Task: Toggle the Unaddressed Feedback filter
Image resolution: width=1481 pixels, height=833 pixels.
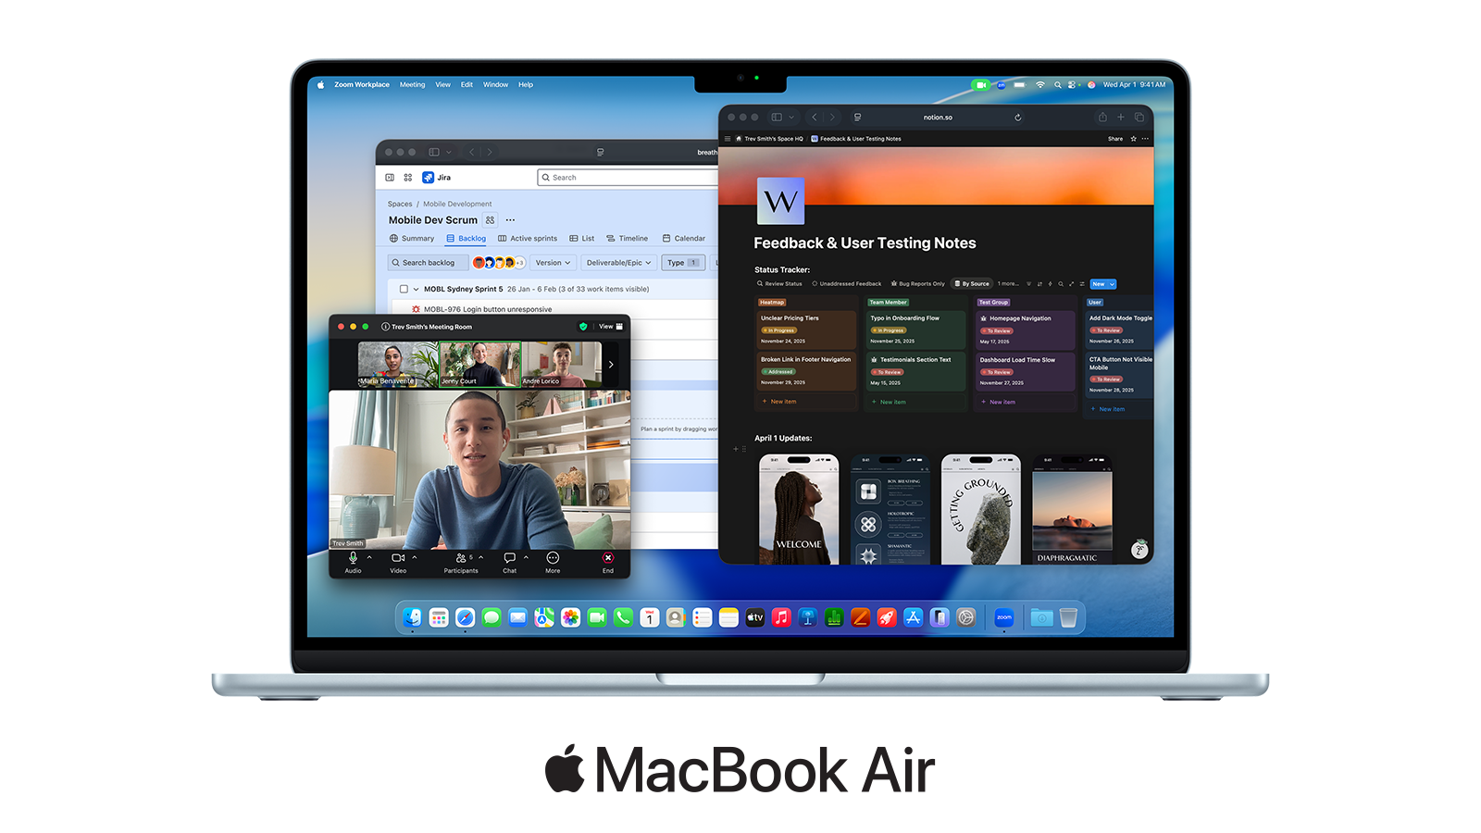Action: coord(849,284)
